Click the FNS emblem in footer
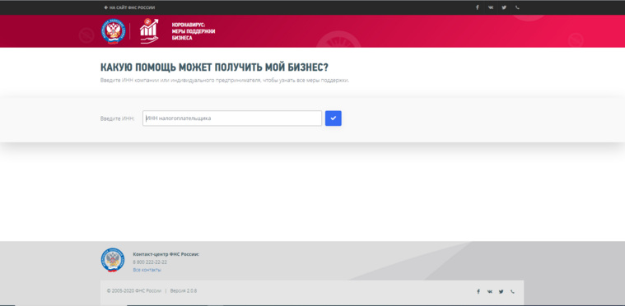 [x=113, y=260]
